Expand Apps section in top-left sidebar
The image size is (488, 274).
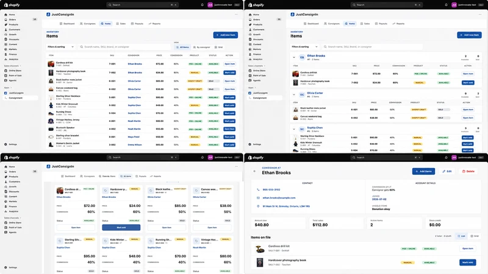[7, 88]
